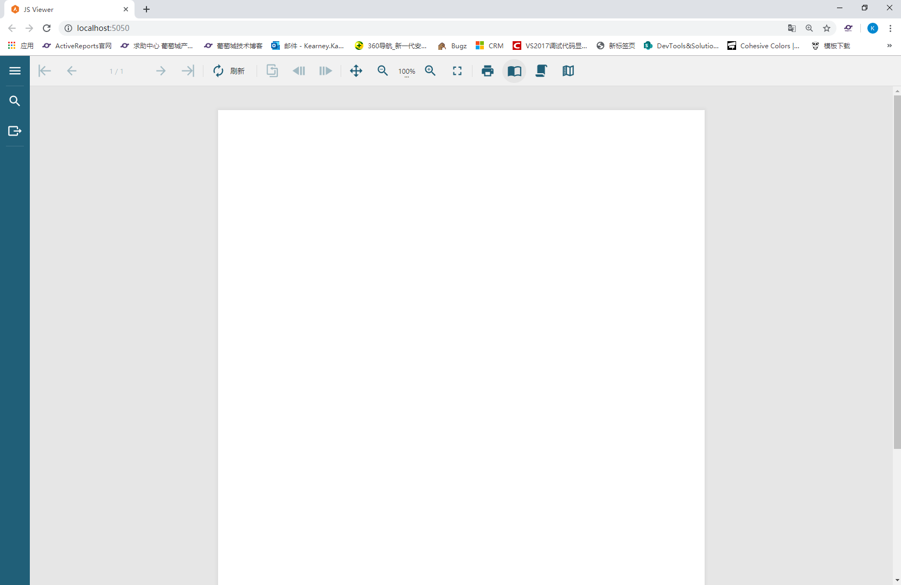Click the page number field 1 / 1
Screen dimensions: 901x585
pos(116,72)
